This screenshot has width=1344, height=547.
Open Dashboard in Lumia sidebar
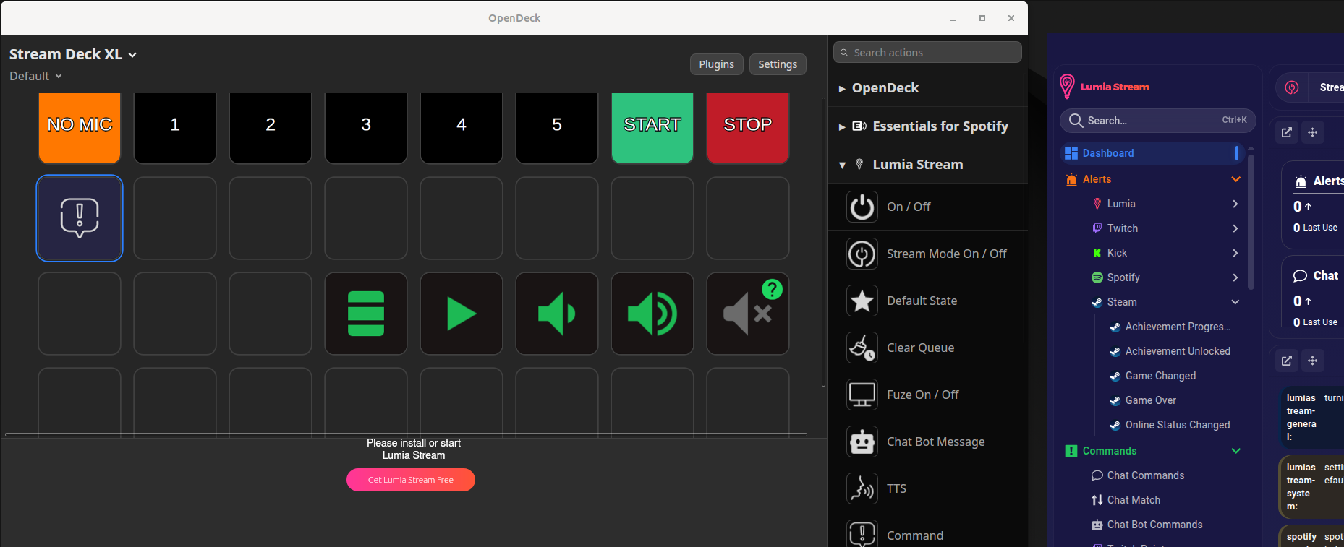(1152, 153)
